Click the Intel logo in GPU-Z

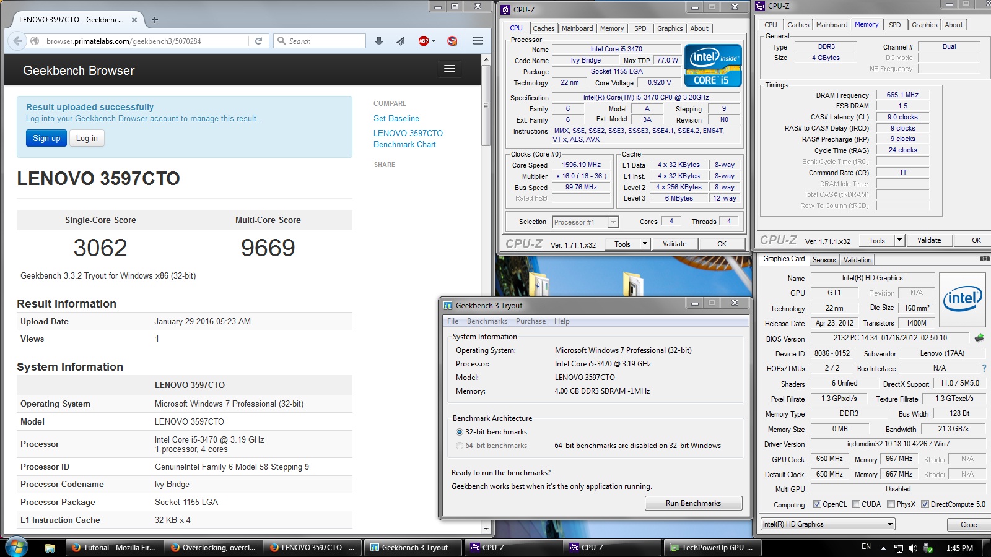pos(963,300)
